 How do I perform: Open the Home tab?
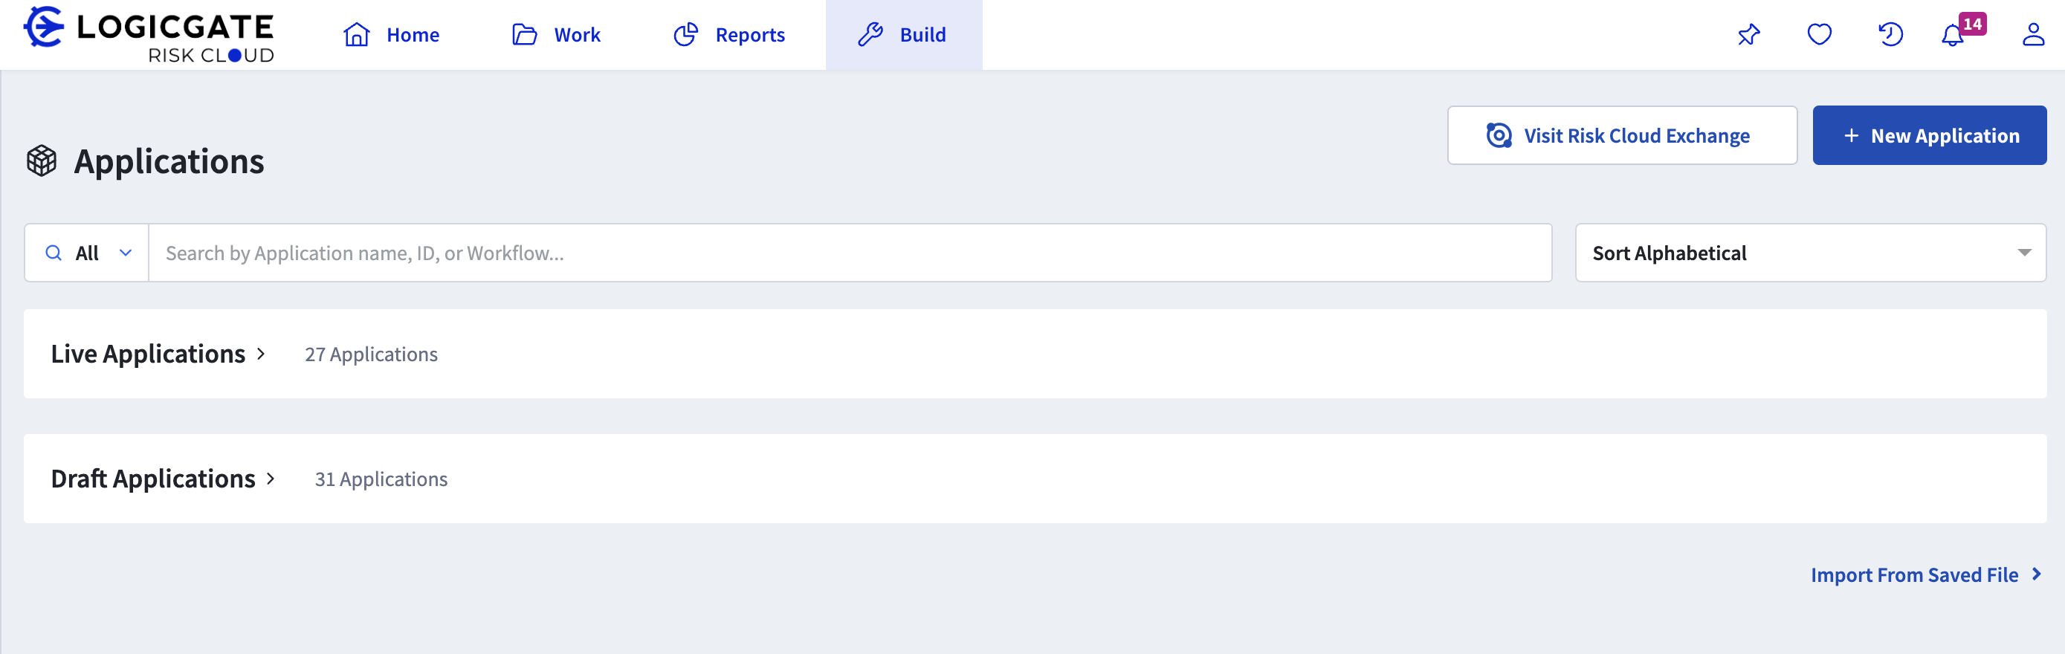coord(391,34)
